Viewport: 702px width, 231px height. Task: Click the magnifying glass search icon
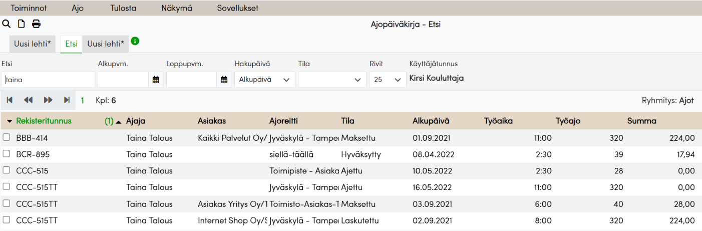pyautogui.click(x=7, y=24)
